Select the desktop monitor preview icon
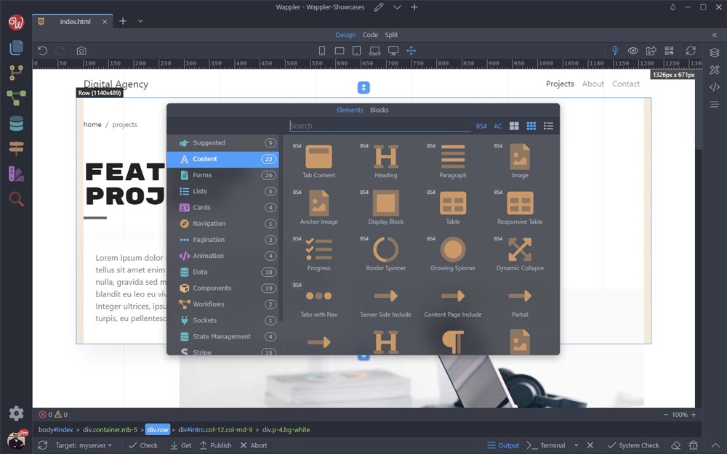Viewport: 727px width, 454px height. tap(393, 51)
